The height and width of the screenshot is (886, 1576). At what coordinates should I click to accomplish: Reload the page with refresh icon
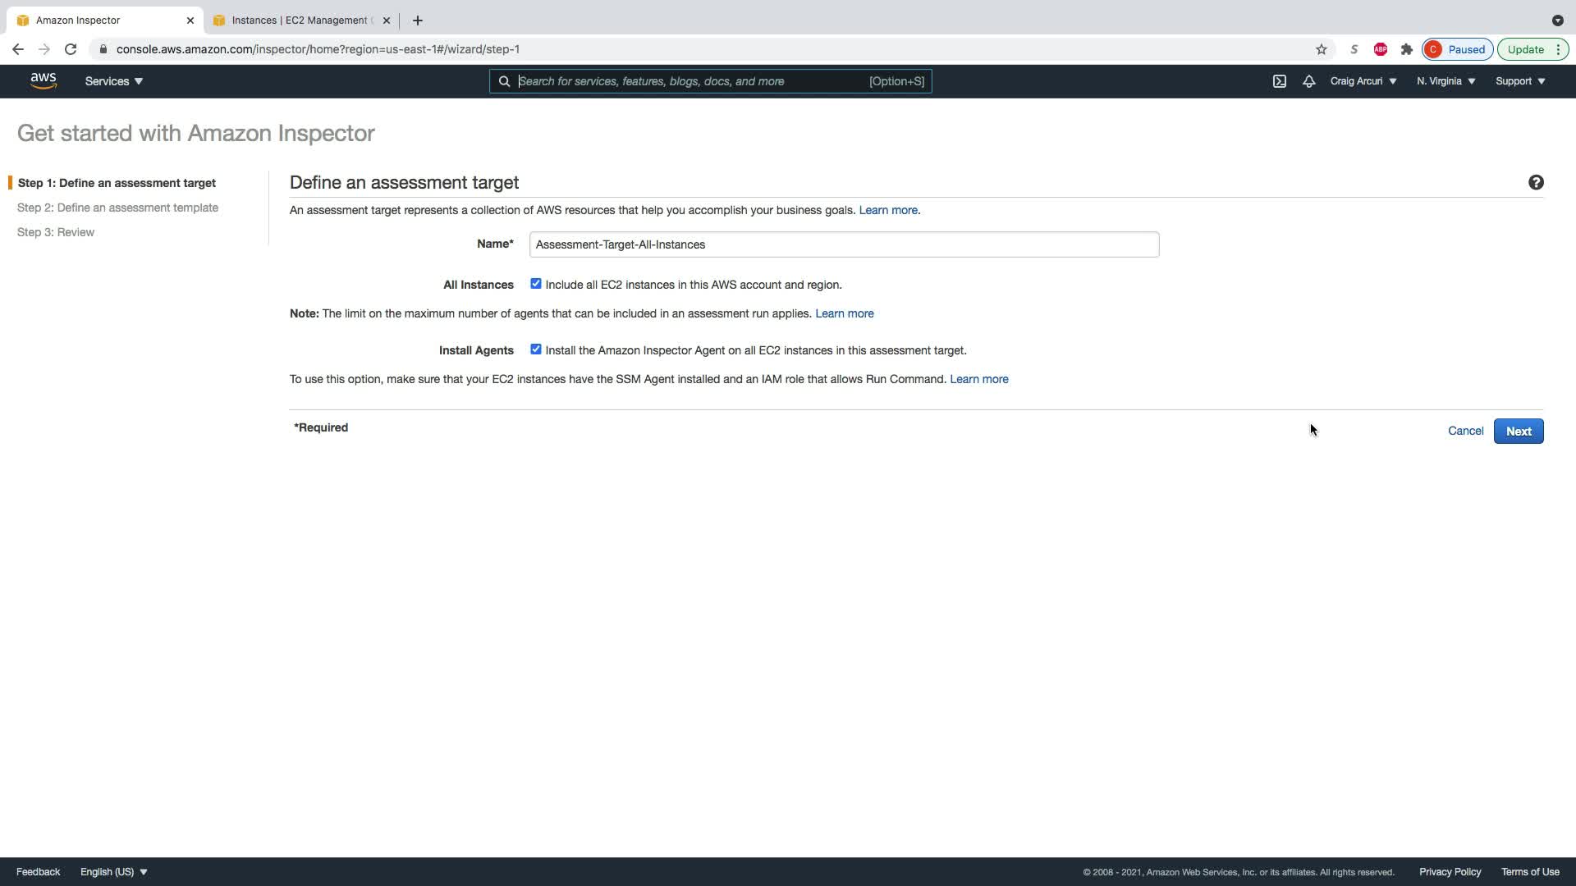[71, 49]
